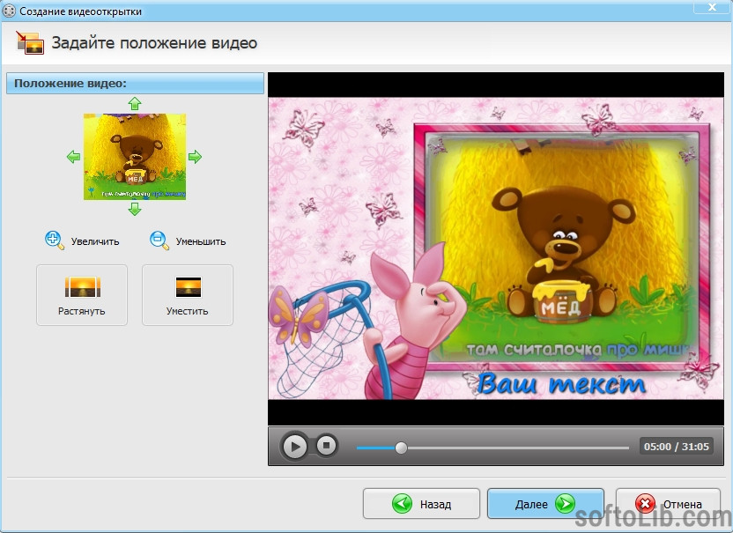The width and height of the screenshot is (733, 533).
Task: Cancel with the Отмена button
Action: [x=668, y=504]
